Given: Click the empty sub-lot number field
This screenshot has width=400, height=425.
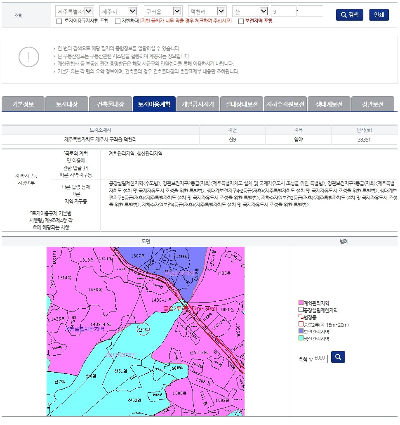Looking at the screenshot, I should (x=311, y=12).
